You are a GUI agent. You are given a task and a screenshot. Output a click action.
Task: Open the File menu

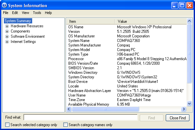pyautogui.click(x=6, y=13)
